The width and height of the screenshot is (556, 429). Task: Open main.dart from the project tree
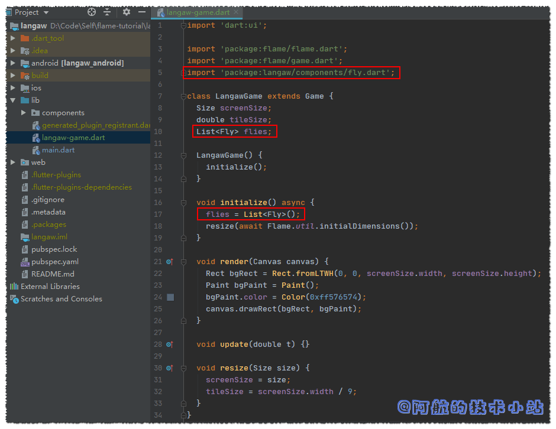[58, 150]
